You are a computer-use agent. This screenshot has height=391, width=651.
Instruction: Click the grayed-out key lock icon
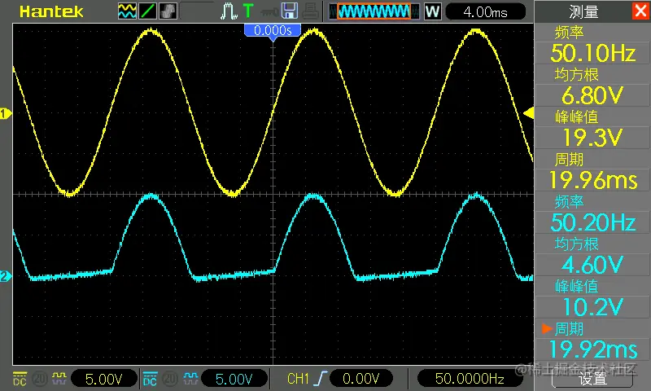(x=269, y=12)
